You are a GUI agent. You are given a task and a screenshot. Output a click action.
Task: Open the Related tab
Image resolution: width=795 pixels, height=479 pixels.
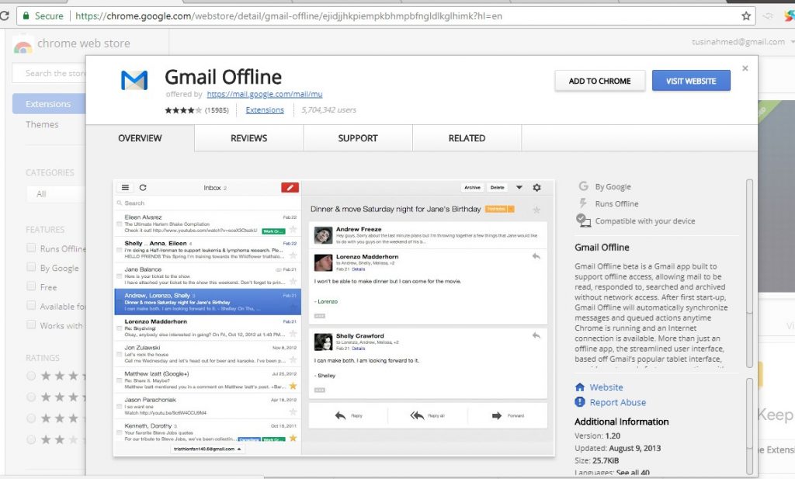[467, 138]
